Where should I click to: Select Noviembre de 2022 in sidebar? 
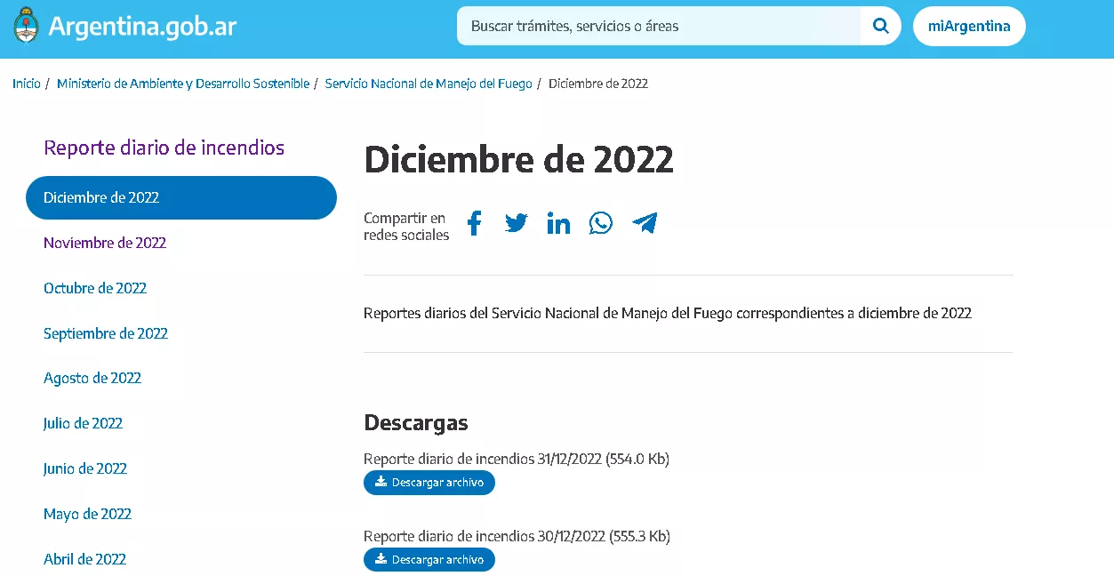click(105, 243)
